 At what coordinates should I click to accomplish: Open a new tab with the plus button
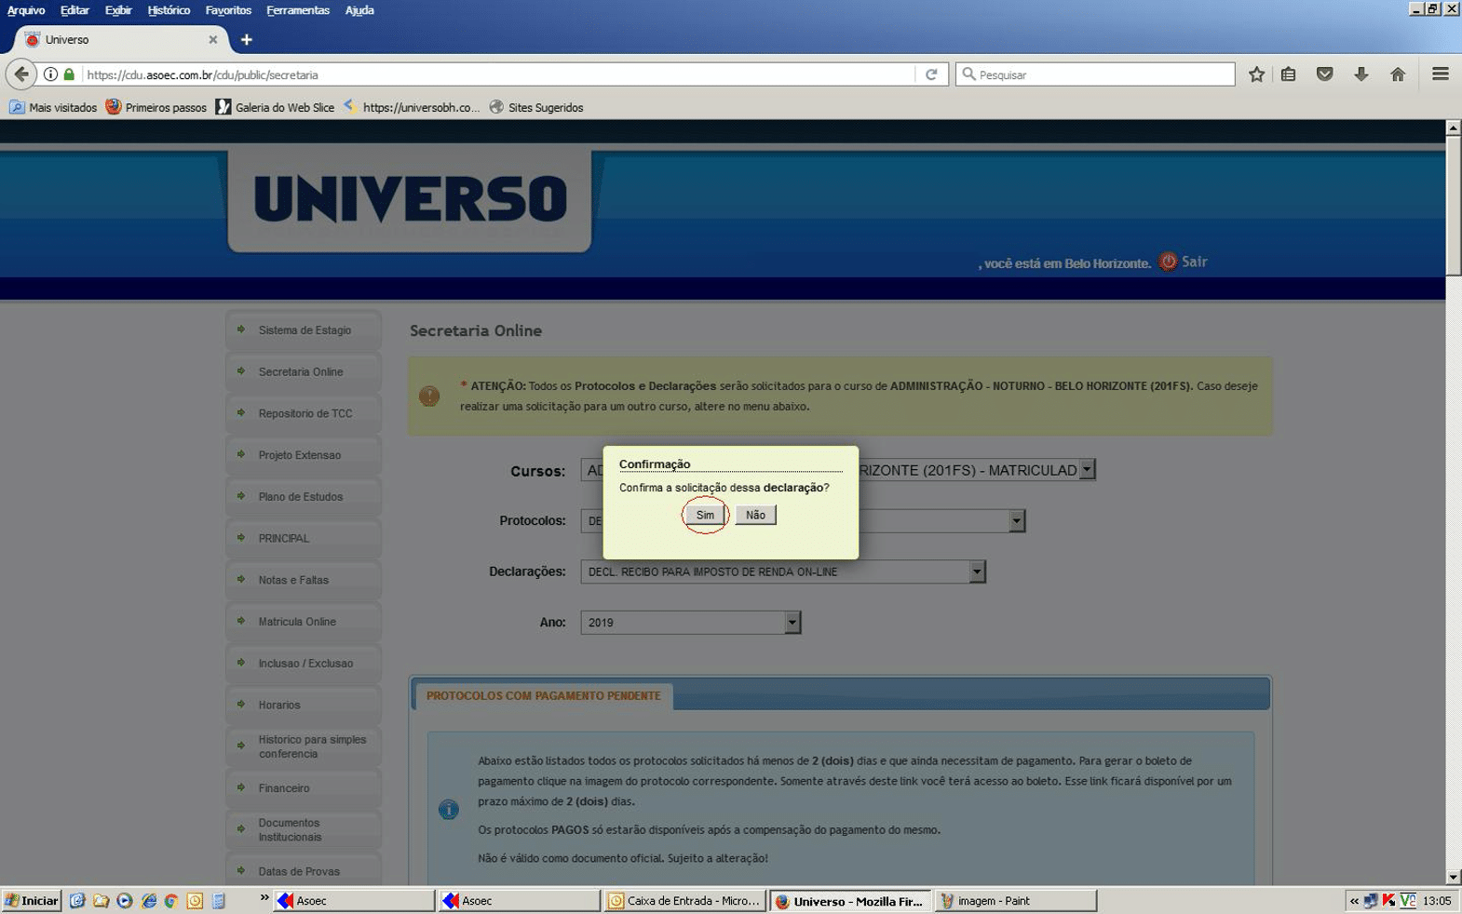pos(246,40)
